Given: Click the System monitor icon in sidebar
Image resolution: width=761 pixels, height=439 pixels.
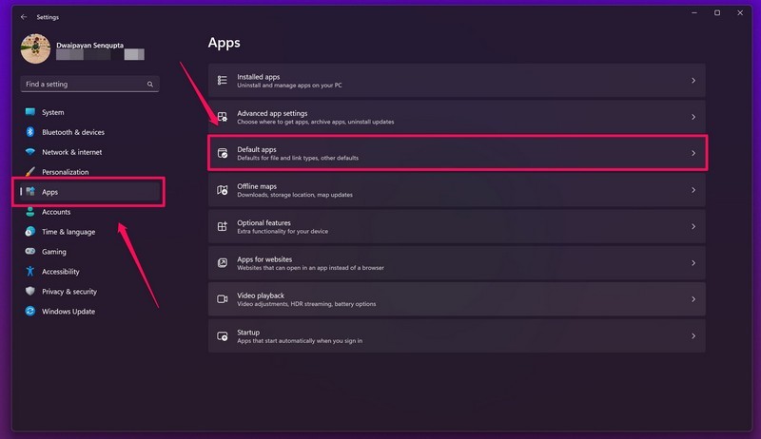Looking at the screenshot, I should 30,112.
